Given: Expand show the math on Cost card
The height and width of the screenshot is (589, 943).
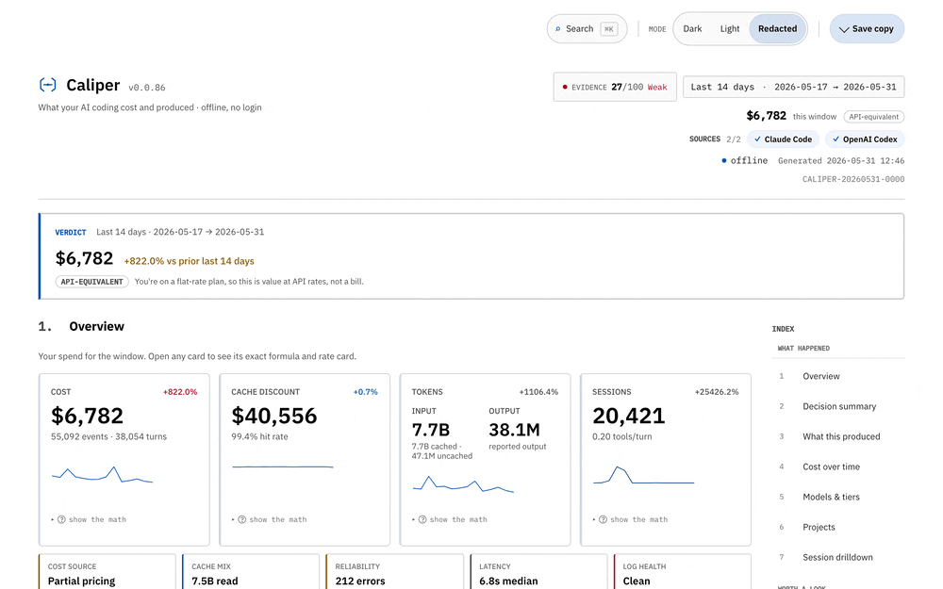Looking at the screenshot, I should click(89, 519).
